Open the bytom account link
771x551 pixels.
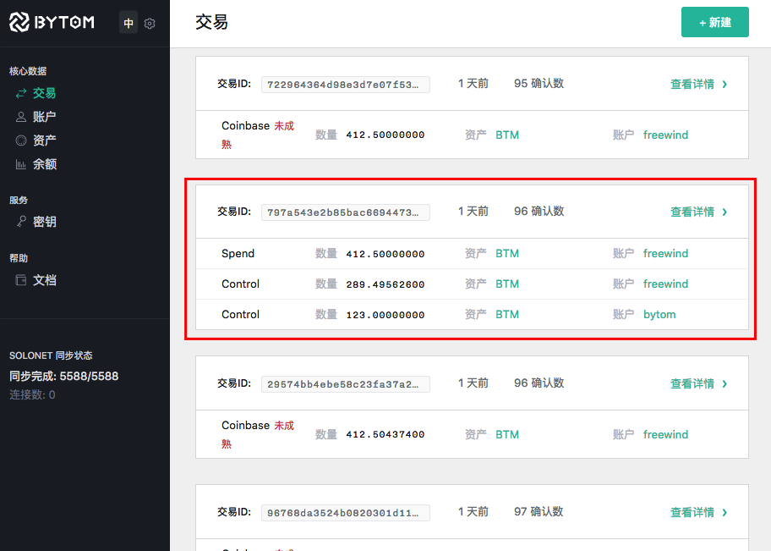[659, 315]
